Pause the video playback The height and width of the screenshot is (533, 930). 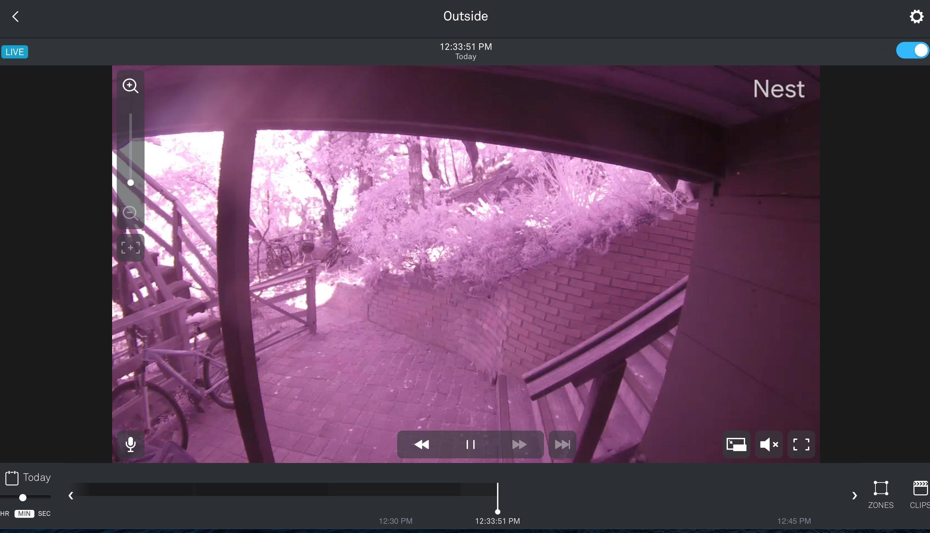point(470,444)
